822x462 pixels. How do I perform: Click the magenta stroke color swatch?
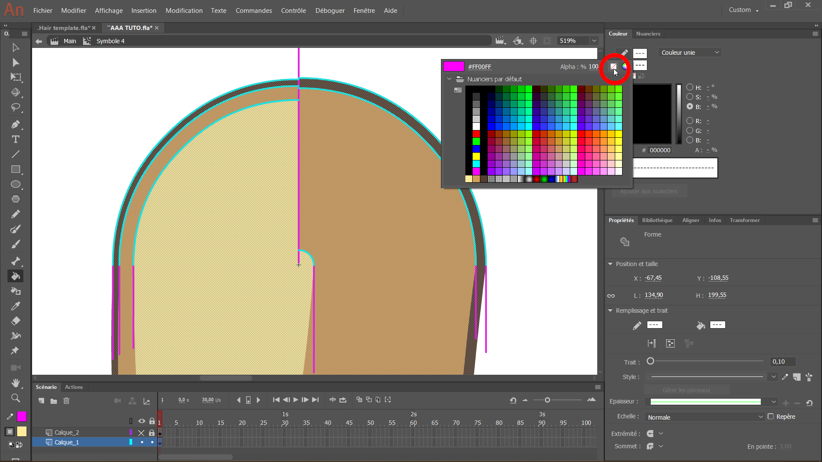[x=21, y=416]
